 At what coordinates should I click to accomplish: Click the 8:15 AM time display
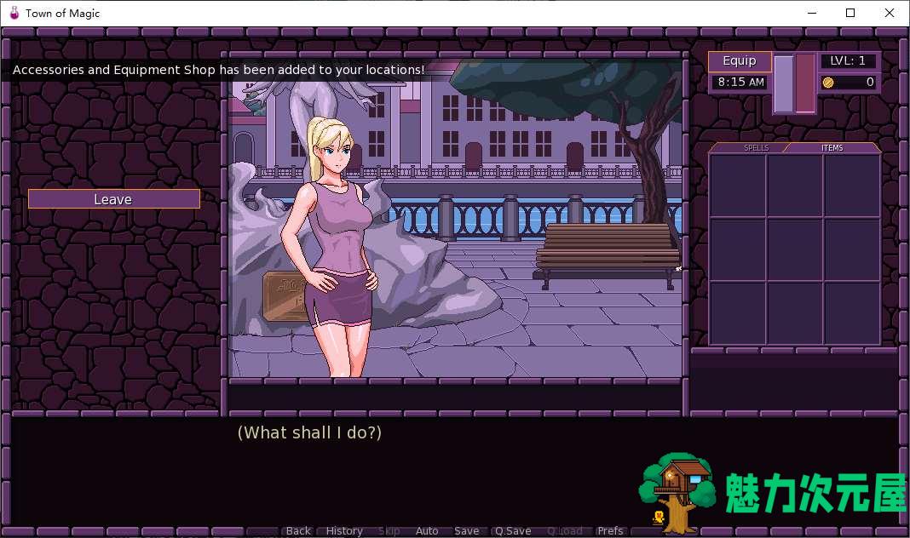point(740,83)
